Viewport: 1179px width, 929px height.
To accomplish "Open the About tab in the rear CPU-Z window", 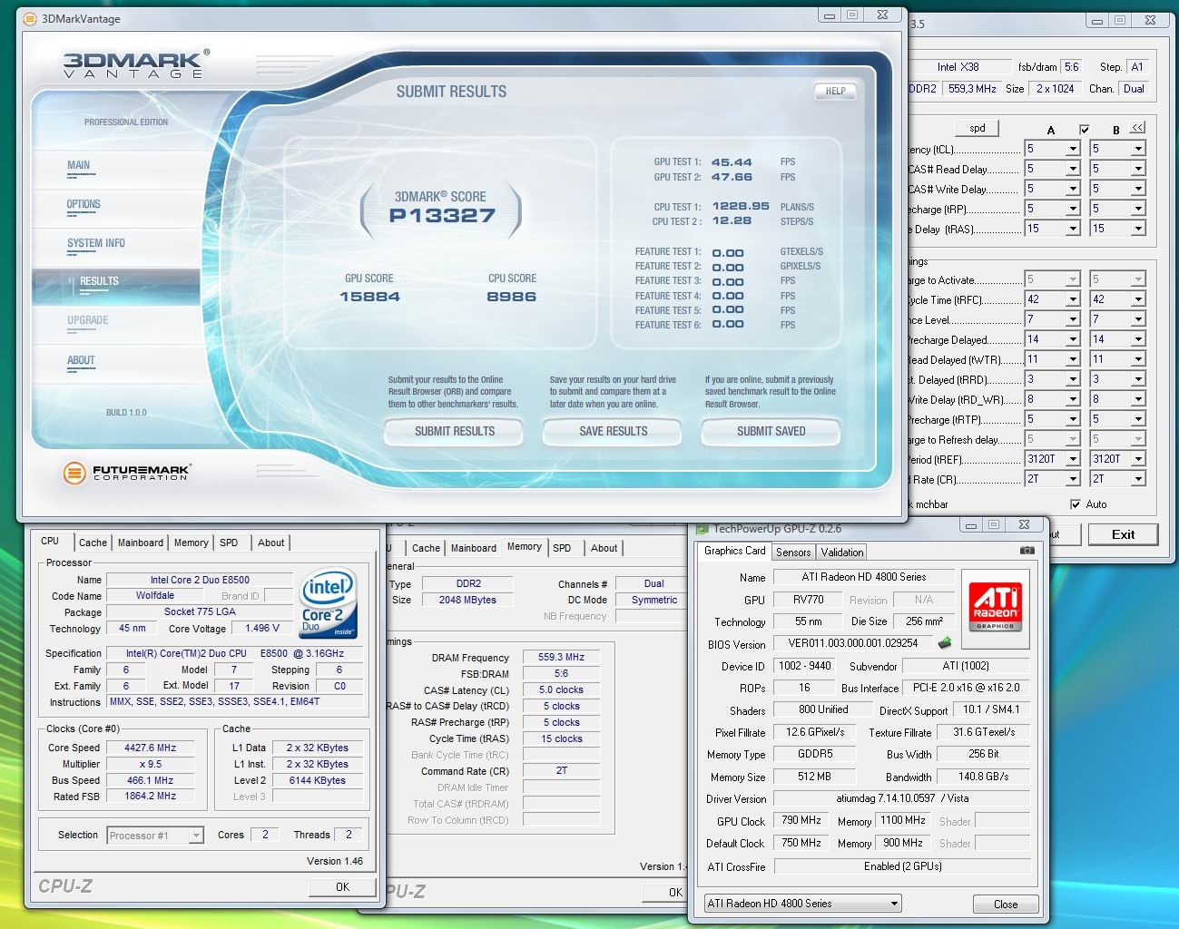I will click(x=604, y=548).
